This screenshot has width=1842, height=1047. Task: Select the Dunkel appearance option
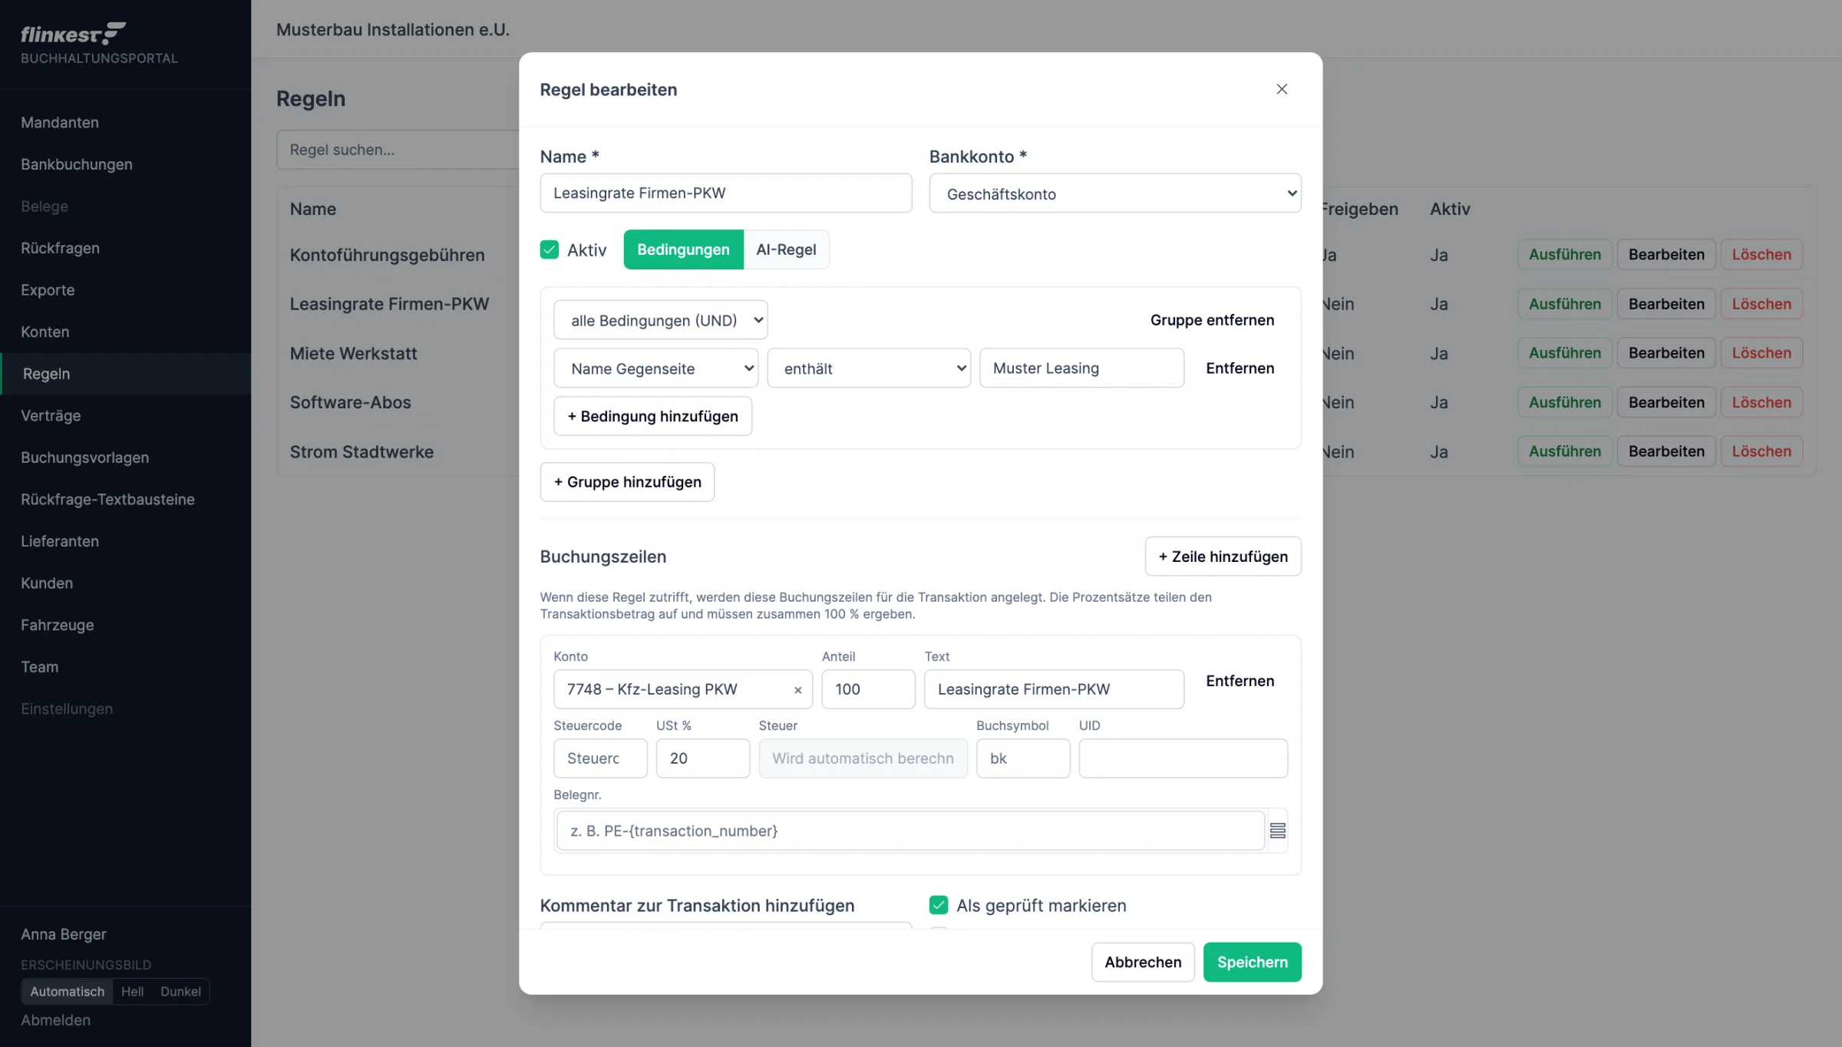click(x=180, y=991)
